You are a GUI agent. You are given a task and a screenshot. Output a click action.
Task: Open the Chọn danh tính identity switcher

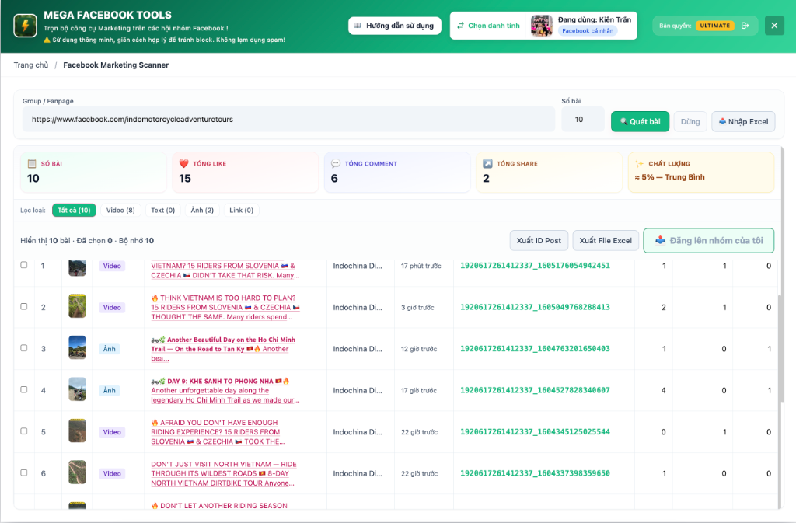click(x=488, y=26)
